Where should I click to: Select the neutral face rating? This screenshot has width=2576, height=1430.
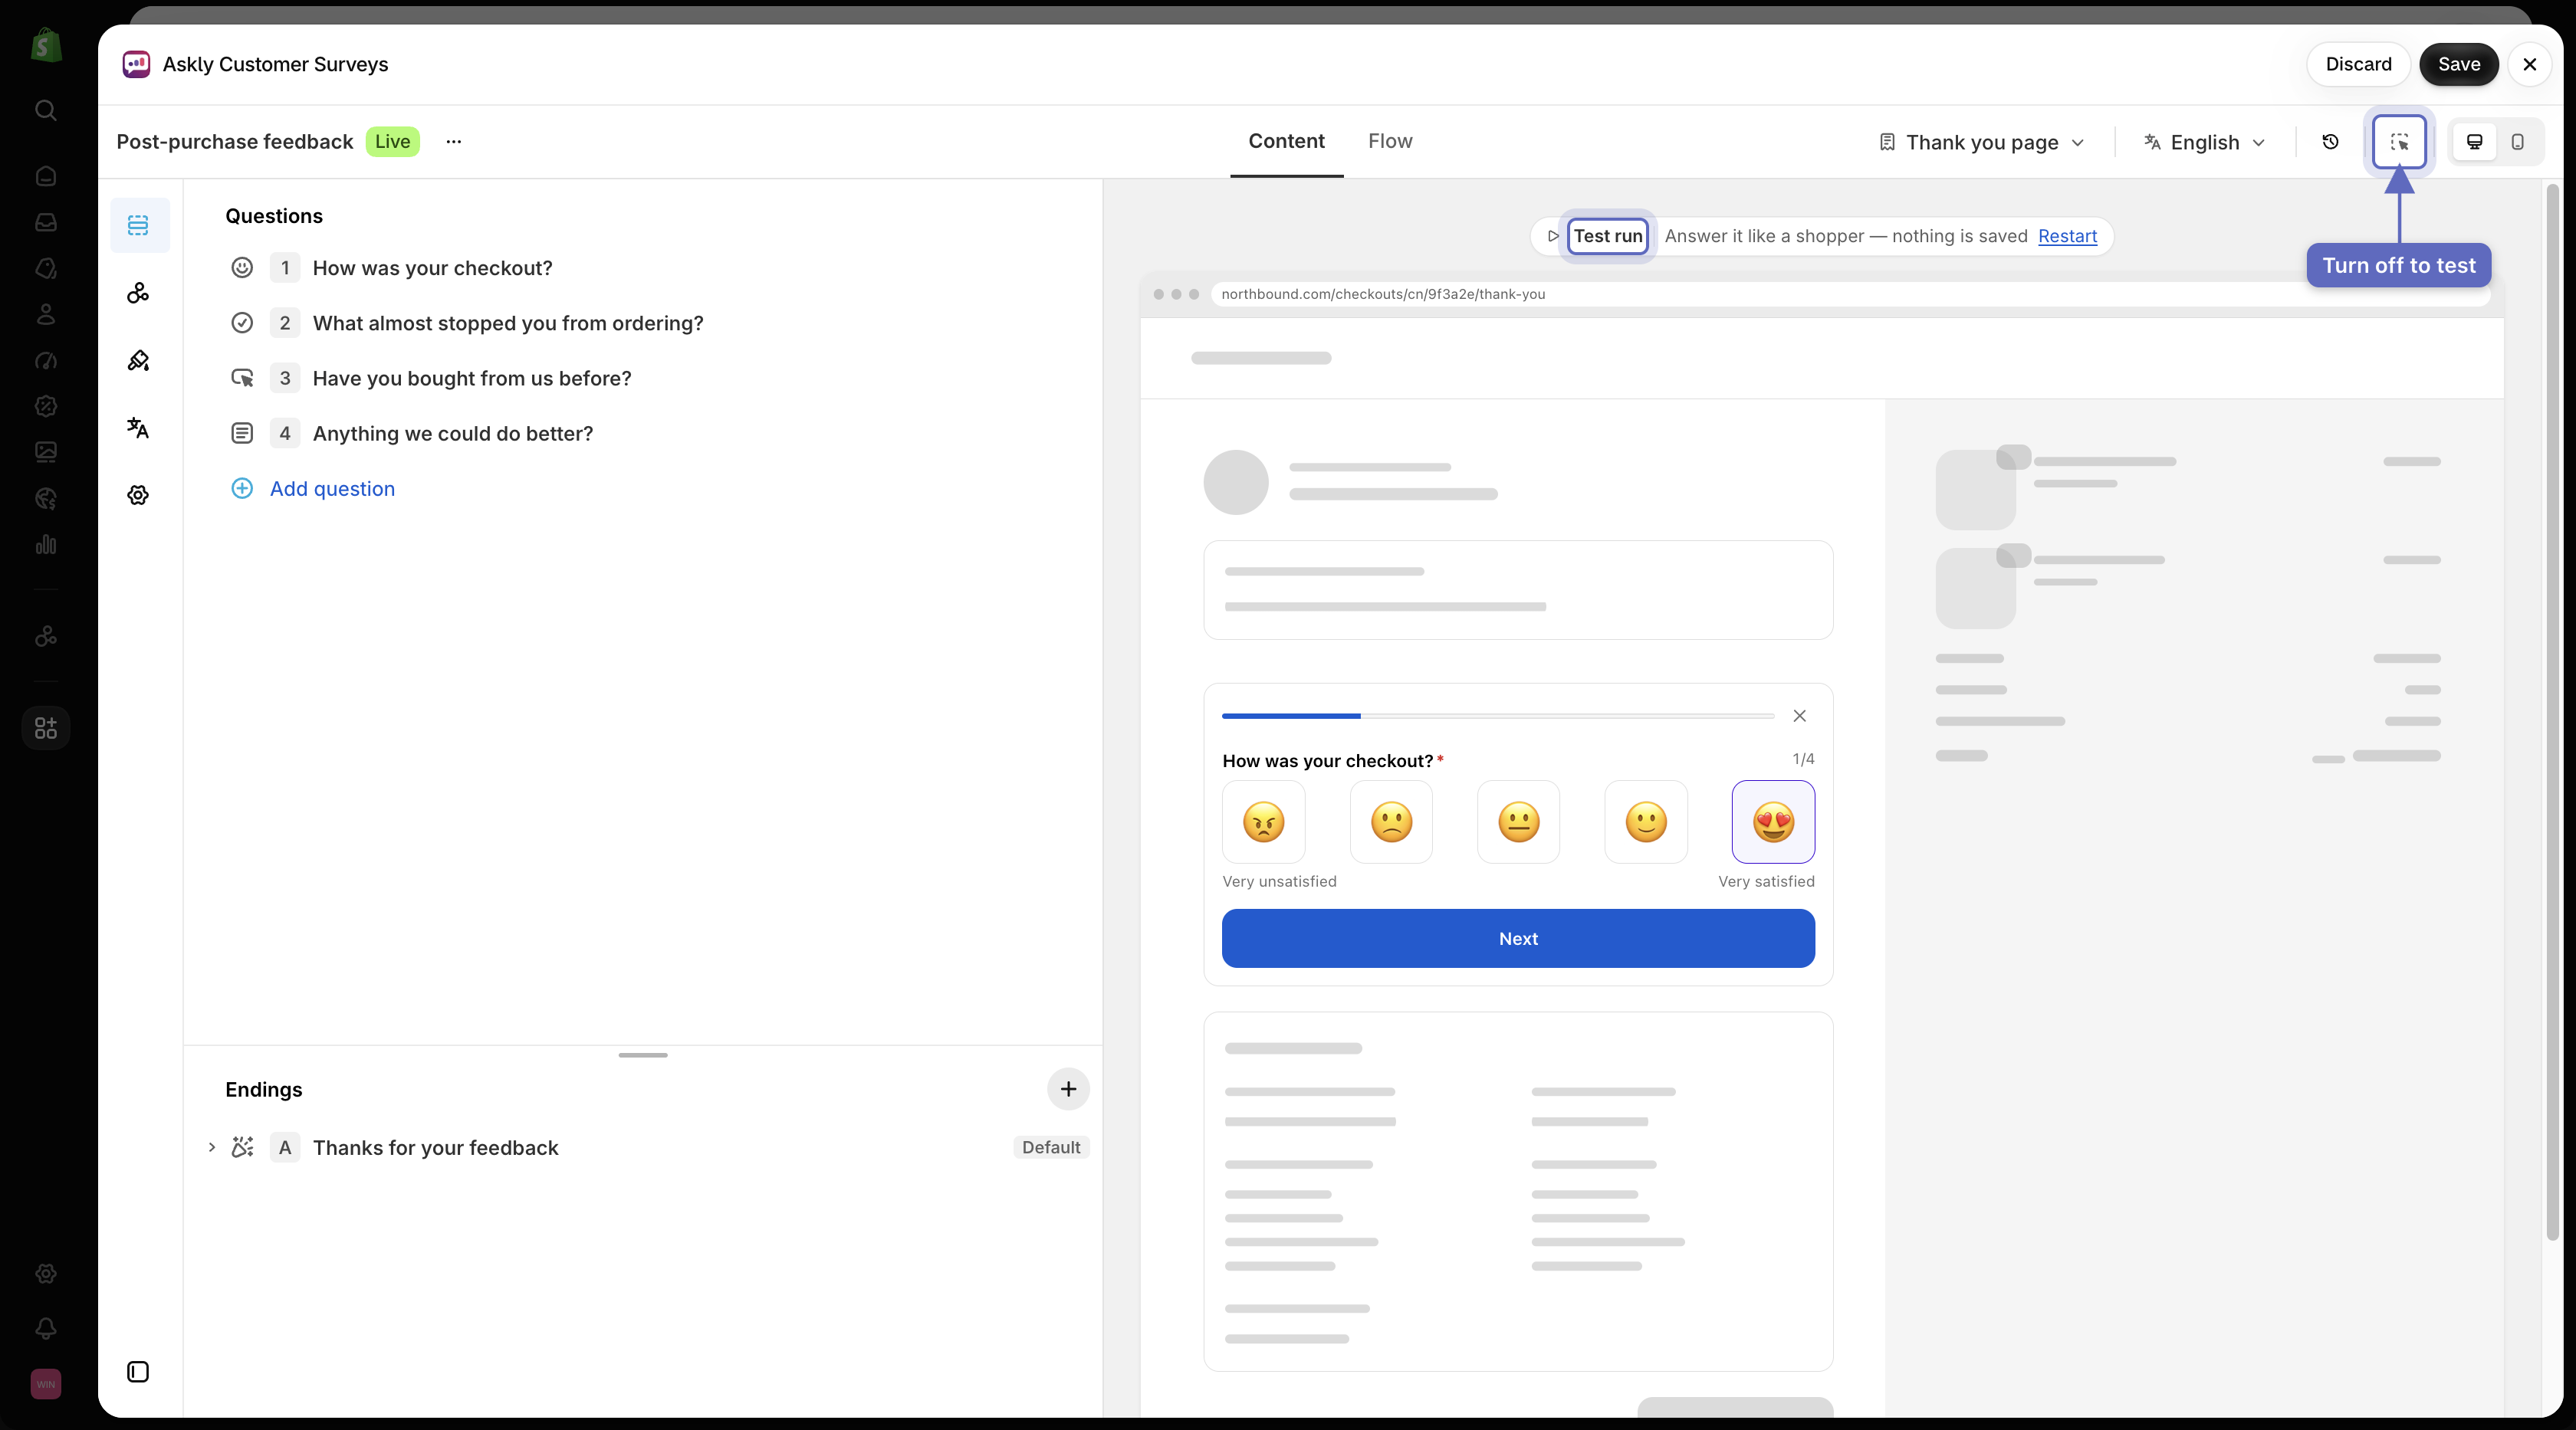tap(1519, 822)
